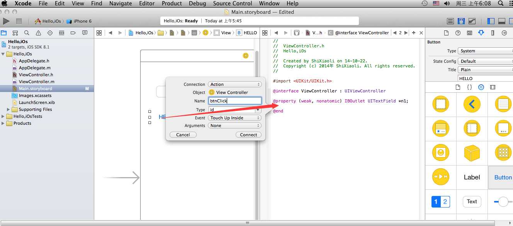
Task: Switch to the Version editor
Action: tap(472, 21)
